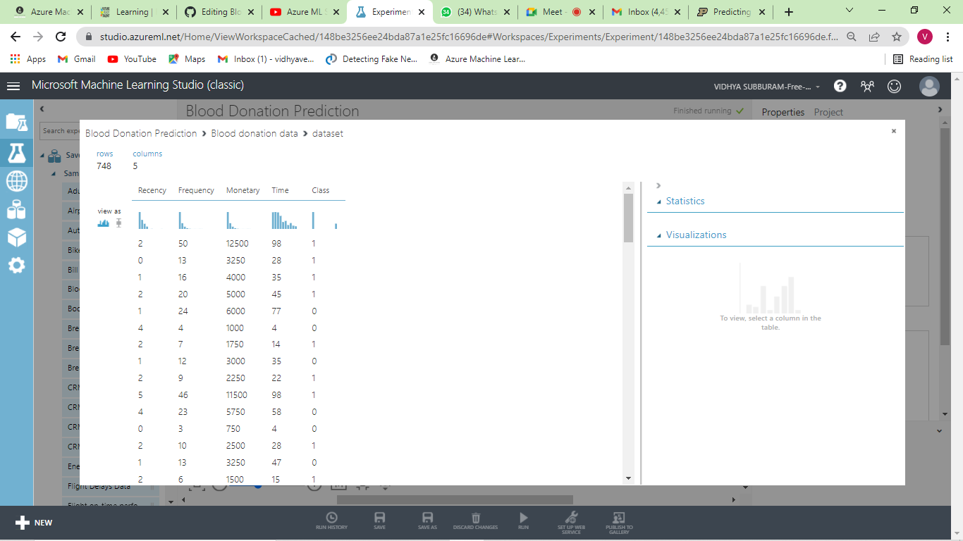The height and width of the screenshot is (541, 963).
Task: Click the Run play icon in bottom bar
Action: pos(523,521)
